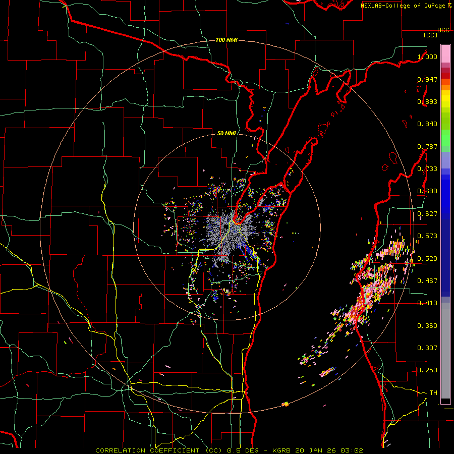Click the 0.627 scale value
This screenshot has width=454, height=454.
click(427, 214)
